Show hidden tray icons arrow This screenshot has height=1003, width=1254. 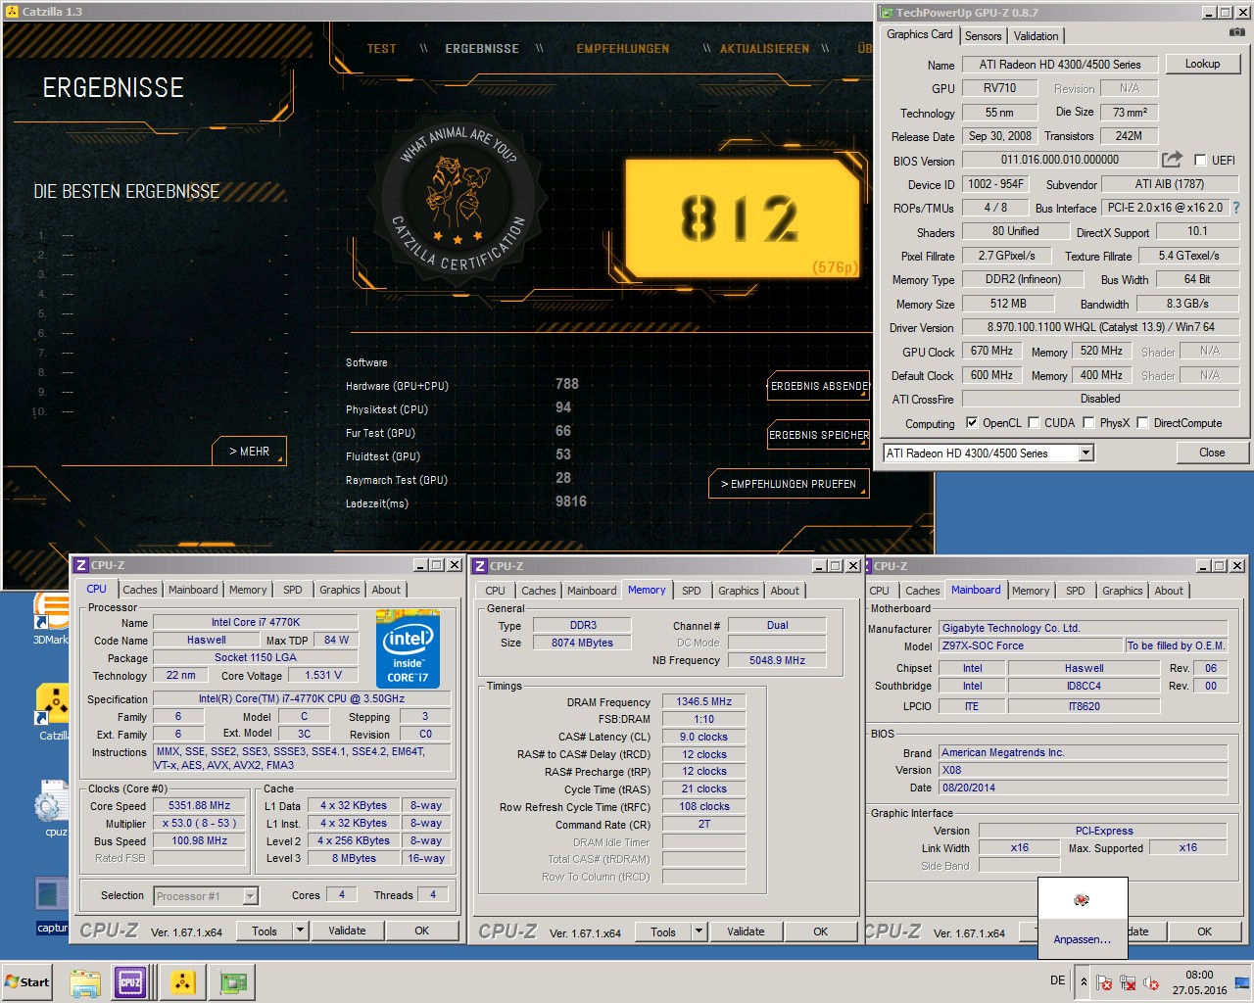click(x=1084, y=981)
